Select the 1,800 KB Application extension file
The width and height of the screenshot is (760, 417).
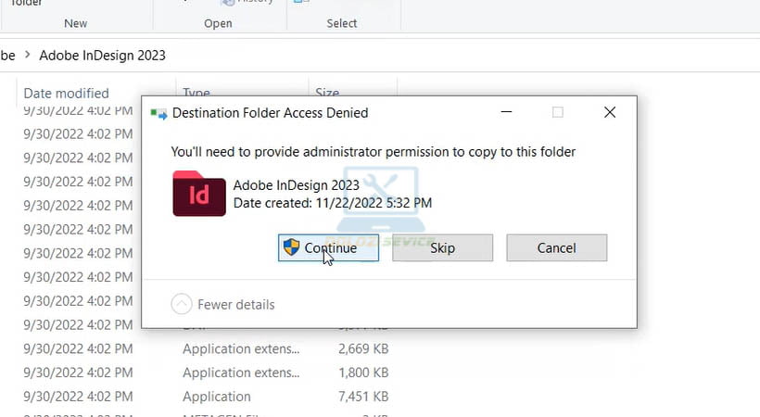click(x=241, y=373)
